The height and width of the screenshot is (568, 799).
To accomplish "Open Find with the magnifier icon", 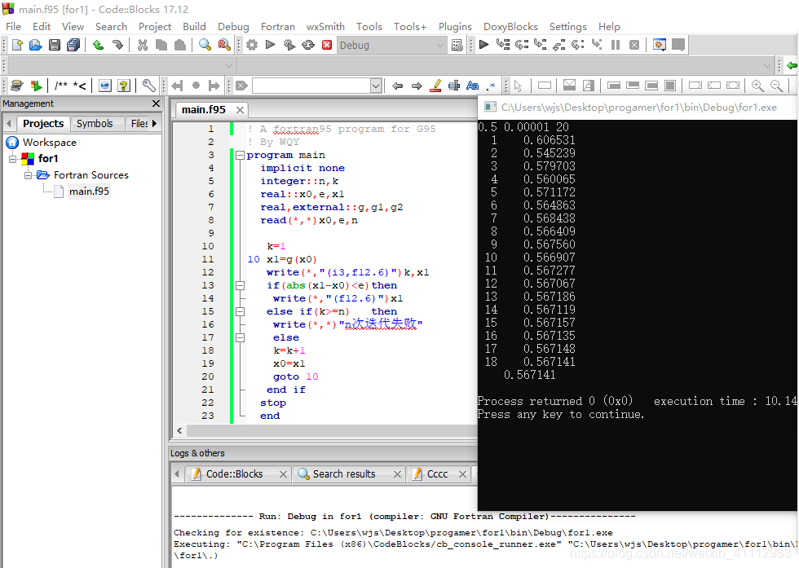I will point(205,45).
